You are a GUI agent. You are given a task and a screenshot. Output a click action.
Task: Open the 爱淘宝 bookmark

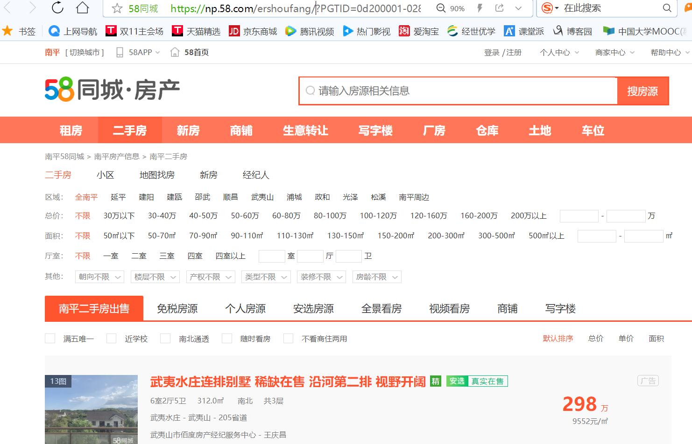(x=419, y=31)
